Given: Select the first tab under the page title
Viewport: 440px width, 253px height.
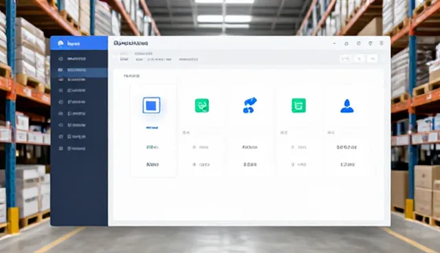Looking at the screenshot, I should 124,59.
